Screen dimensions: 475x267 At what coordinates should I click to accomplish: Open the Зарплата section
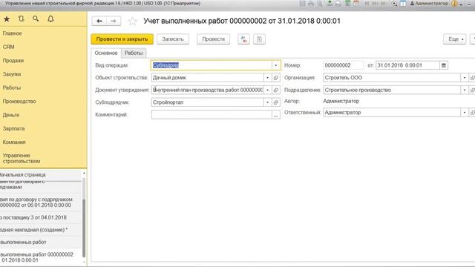[x=13, y=128]
